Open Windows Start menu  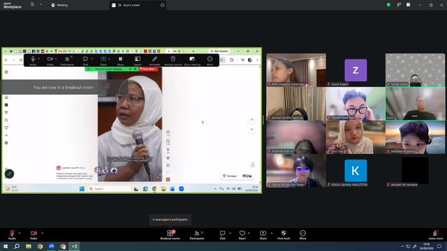6,246
